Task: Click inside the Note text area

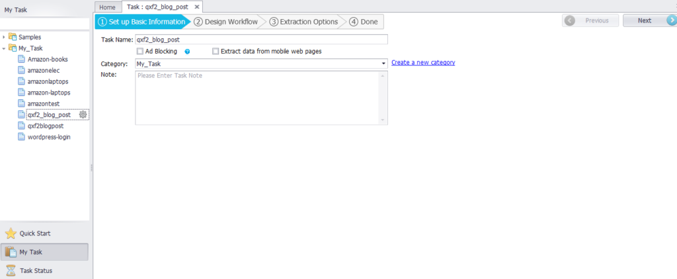Action: [x=258, y=97]
